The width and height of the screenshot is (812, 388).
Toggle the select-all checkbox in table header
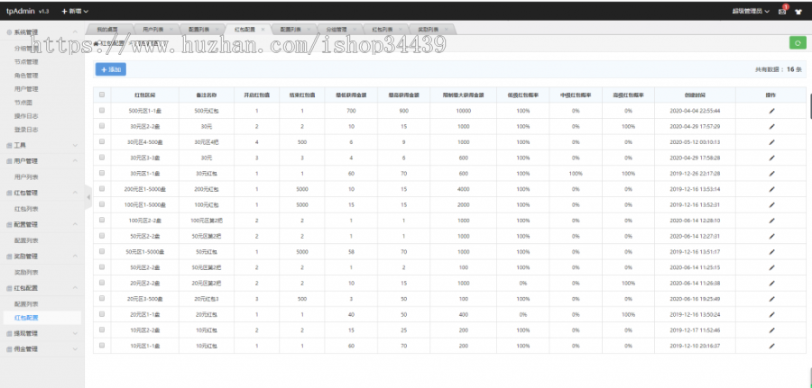(x=102, y=95)
